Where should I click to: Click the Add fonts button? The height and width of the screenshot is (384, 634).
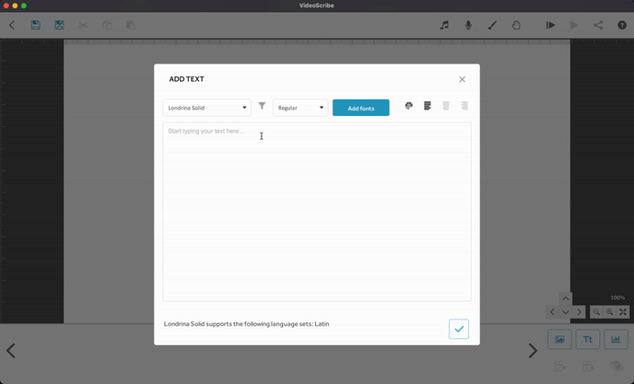coord(361,108)
